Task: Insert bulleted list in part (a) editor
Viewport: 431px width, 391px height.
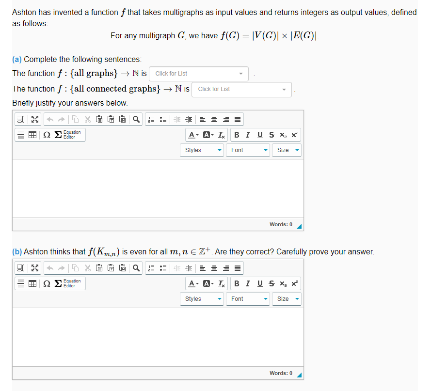Action: pos(163,119)
